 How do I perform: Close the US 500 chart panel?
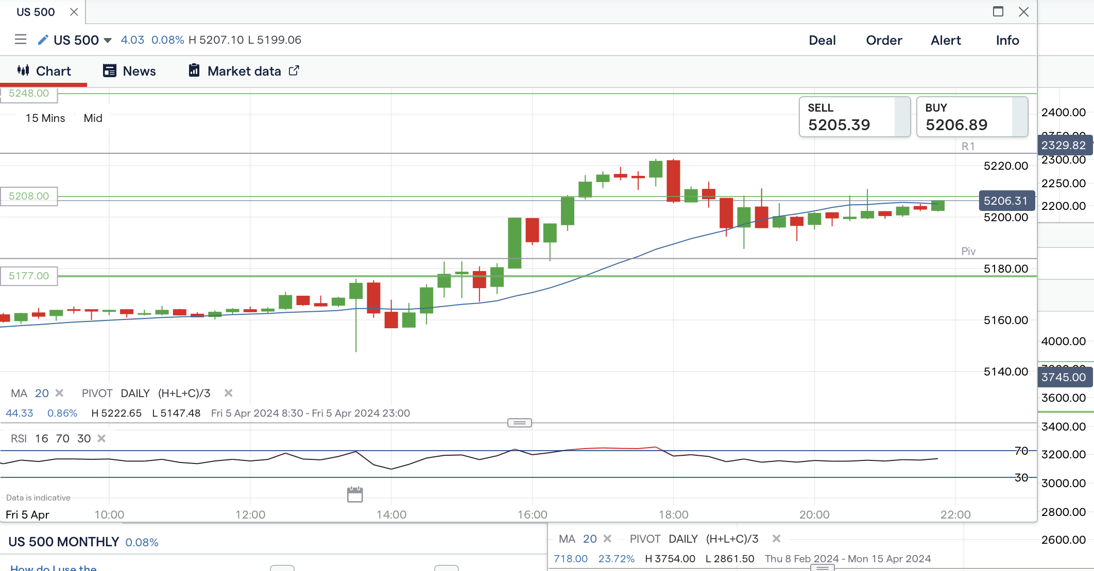point(1024,11)
